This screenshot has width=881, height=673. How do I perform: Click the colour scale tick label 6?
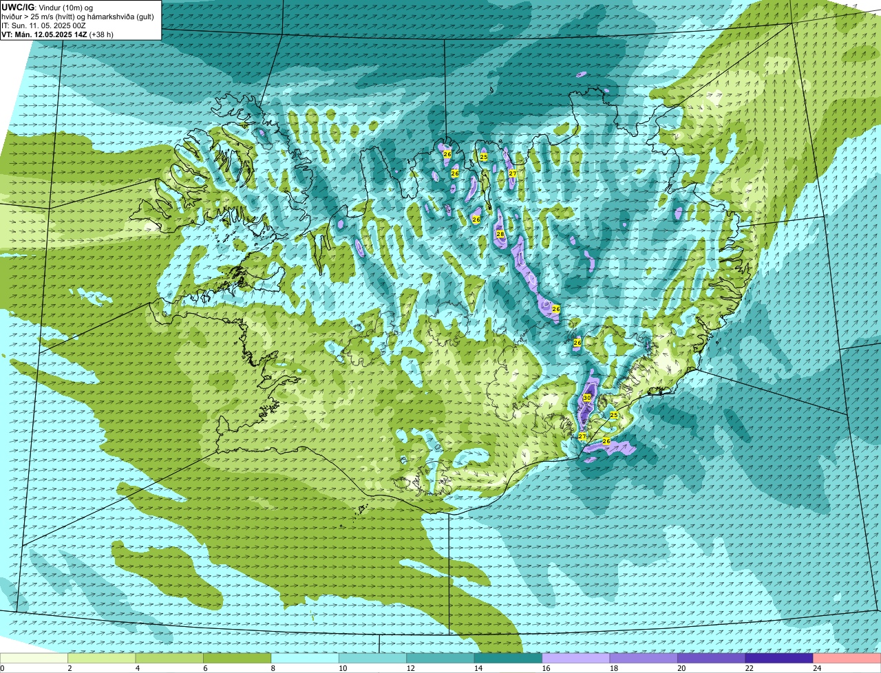coord(205,668)
